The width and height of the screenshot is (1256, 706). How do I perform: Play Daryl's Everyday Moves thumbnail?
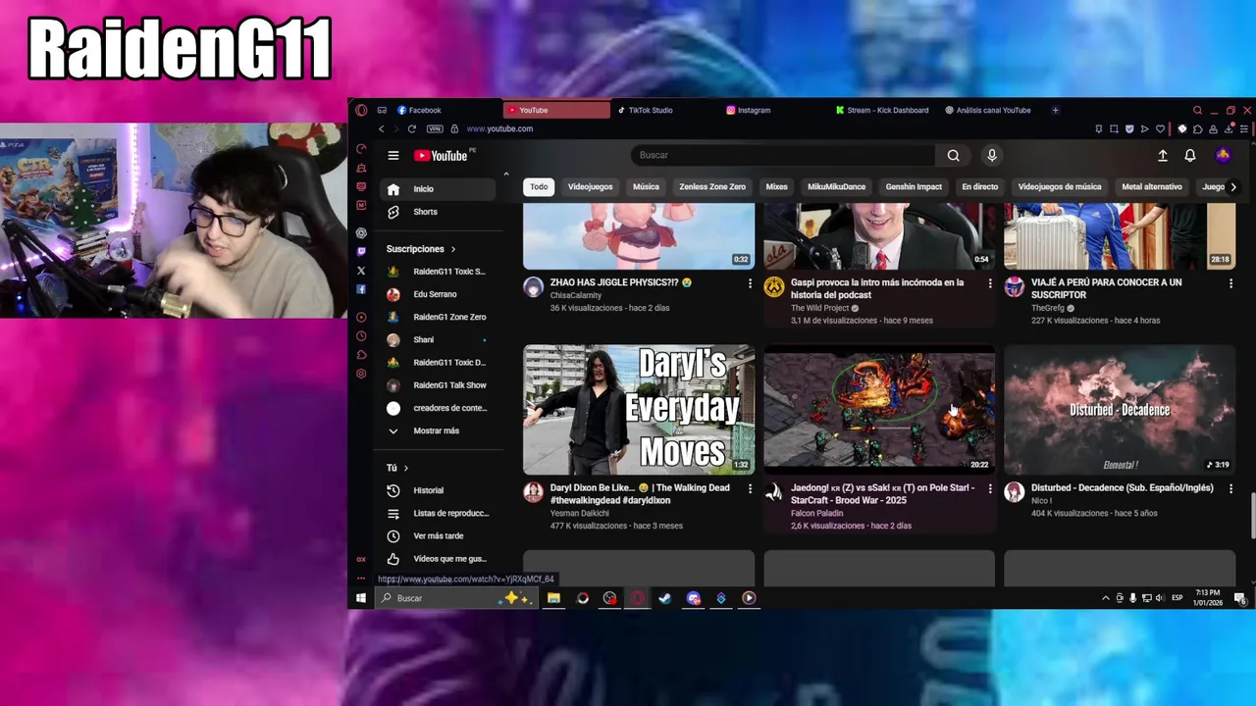tap(639, 409)
